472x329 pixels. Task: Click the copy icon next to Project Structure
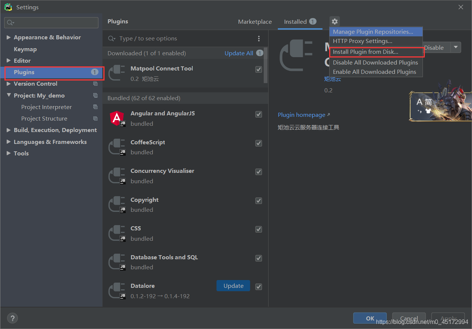tap(95, 119)
